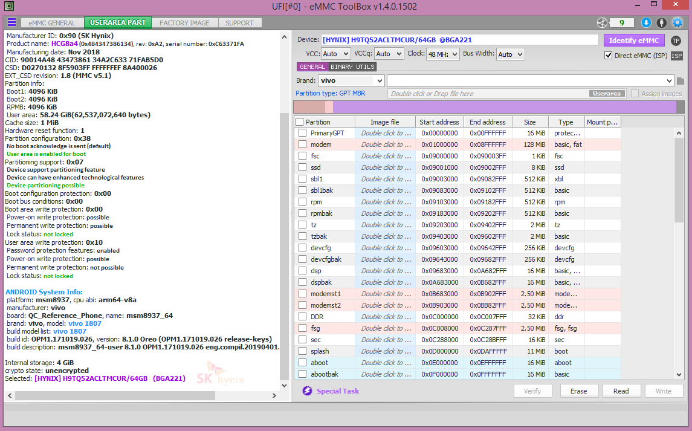Click the dspbak partition name
The width and height of the screenshot is (692, 431).
tap(322, 282)
